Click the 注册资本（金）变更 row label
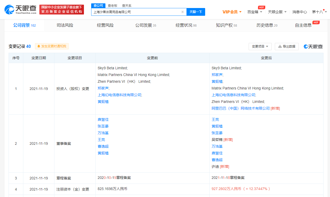This screenshot has width=330, height=197. 73,189
